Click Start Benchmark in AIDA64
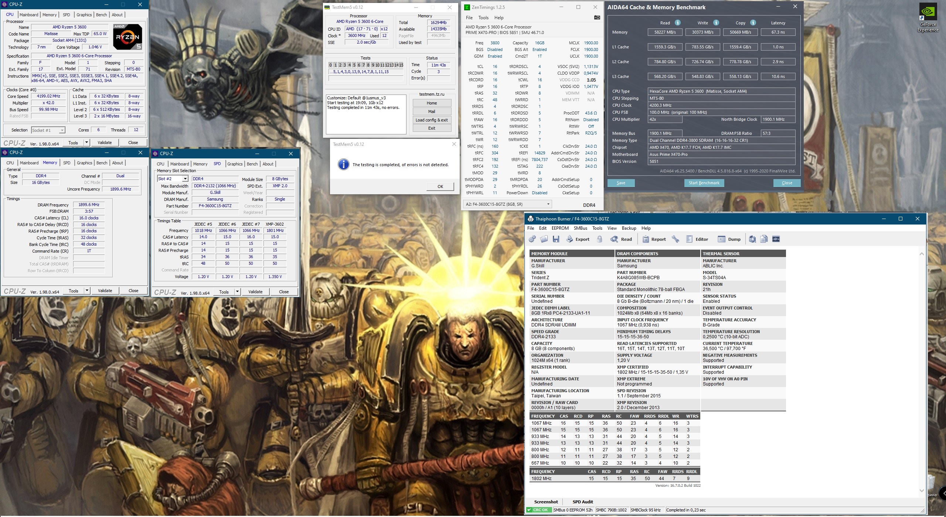This screenshot has height=517, width=946. click(x=704, y=183)
